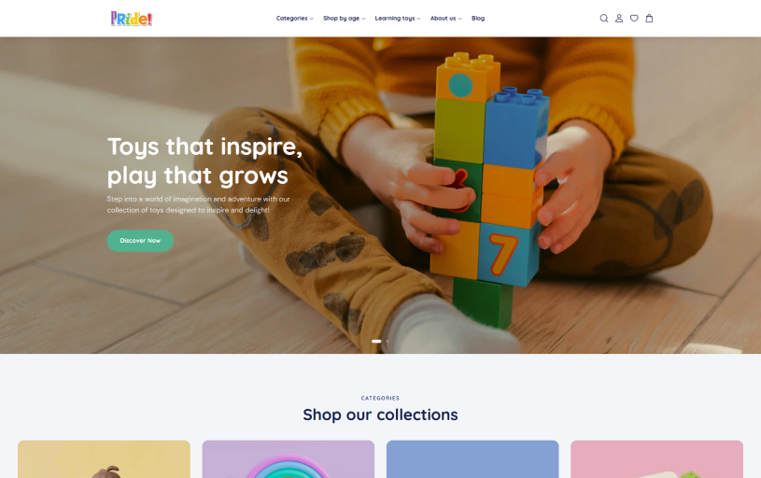Click the Discover Now button
This screenshot has width=761, height=478.
pos(140,241)
